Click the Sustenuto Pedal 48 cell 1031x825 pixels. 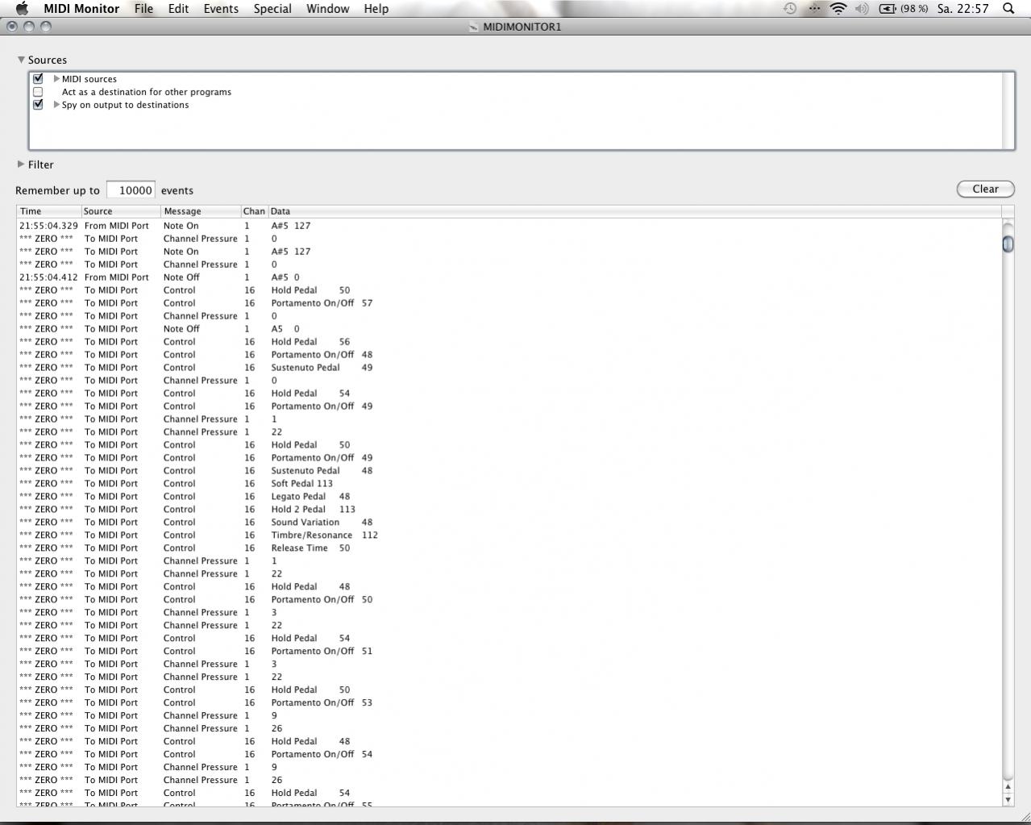[322, 471]
